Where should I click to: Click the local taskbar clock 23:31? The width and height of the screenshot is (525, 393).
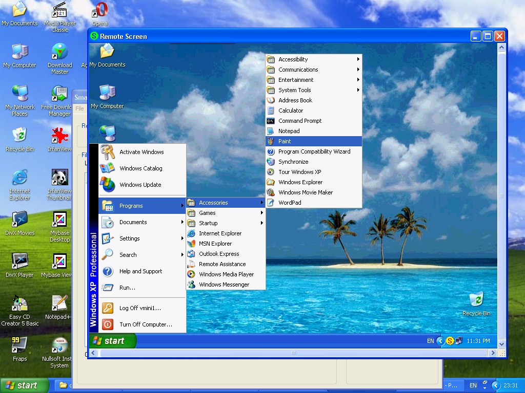(x=511, y=385)
